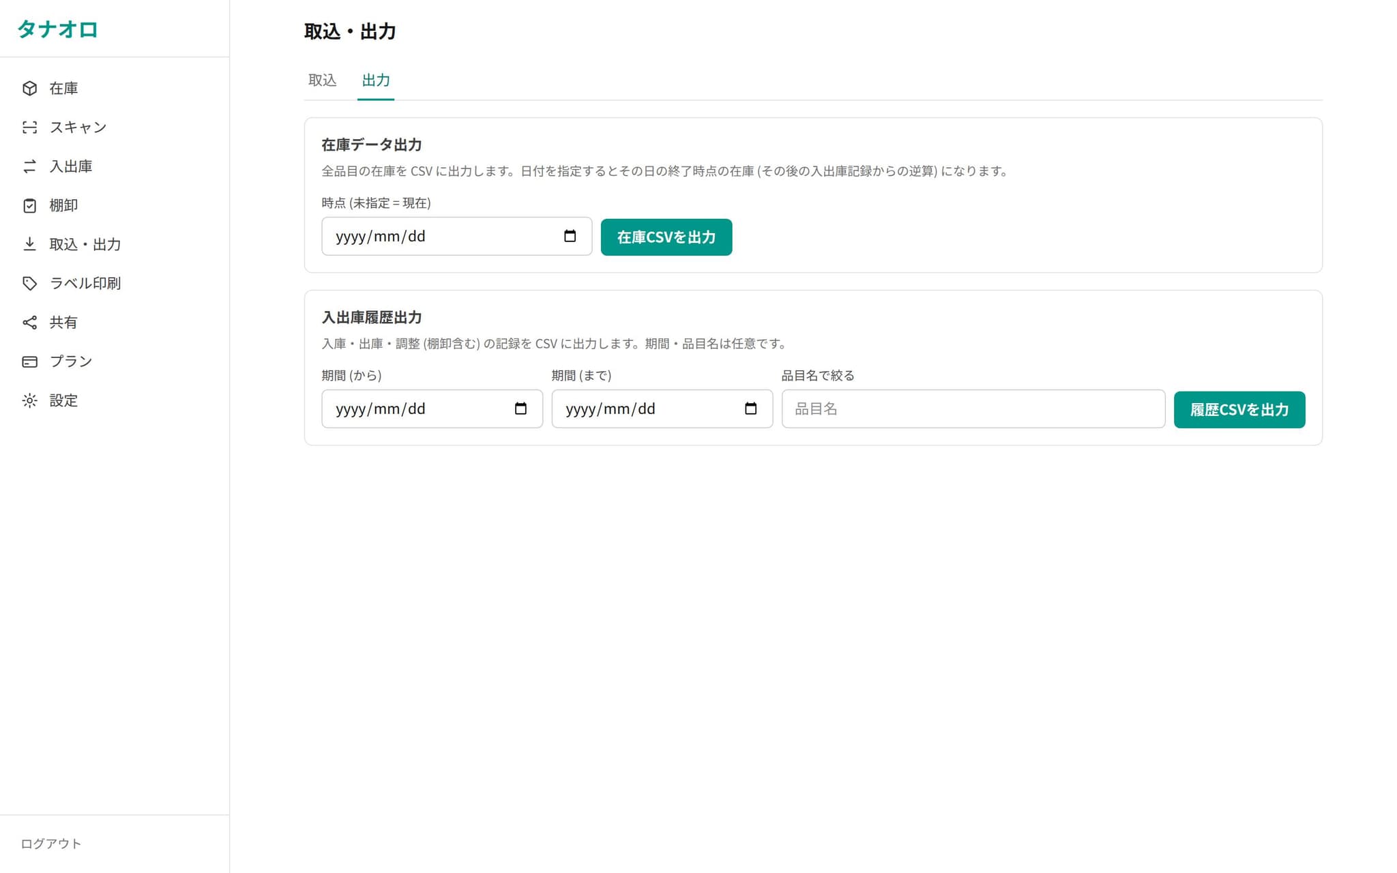Viewport: 1397px width, 873px height.
Task: Click the 時点 (未指定 = 現在) label
Action: click(x=376, y=203)
